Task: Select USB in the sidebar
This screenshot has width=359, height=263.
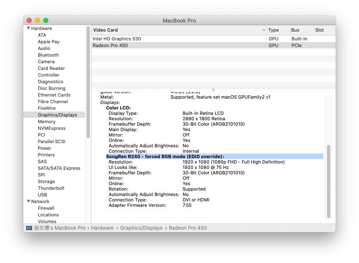Action: pyautogui.click(x=42, y=195)
